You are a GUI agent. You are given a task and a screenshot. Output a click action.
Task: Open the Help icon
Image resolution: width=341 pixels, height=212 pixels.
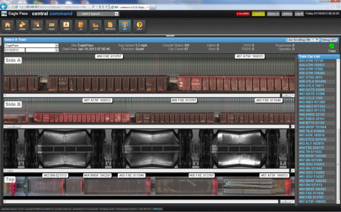coord(140,25)
